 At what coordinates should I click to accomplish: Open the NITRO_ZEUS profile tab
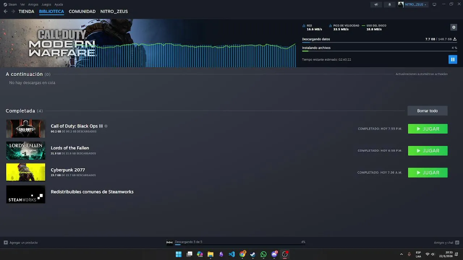click(x=114, y=11)
